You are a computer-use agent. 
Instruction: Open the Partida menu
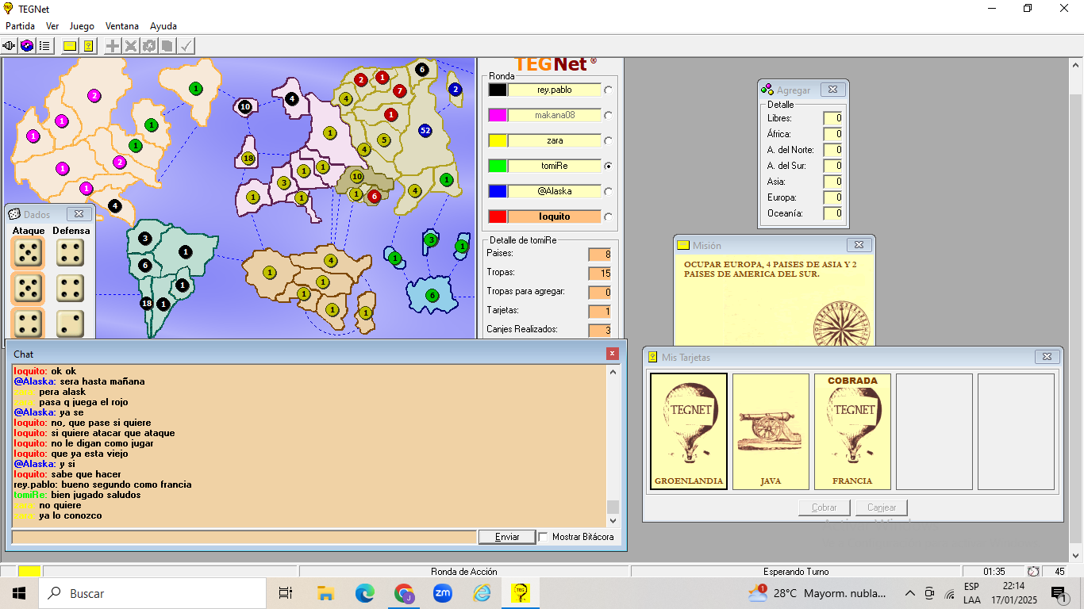click(20, 26)
